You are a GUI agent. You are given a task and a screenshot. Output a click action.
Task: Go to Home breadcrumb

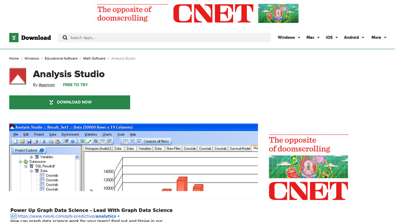(x=14, y=58)
